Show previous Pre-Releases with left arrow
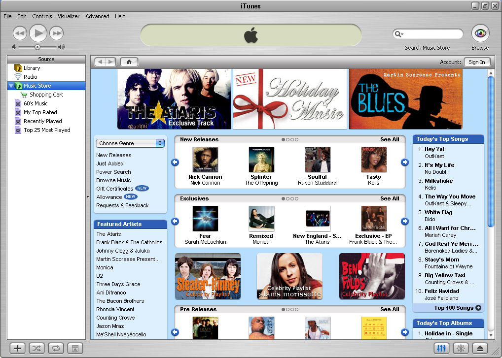Image resolution: width=502 pixels, height=358 pixels. (175, 332)
